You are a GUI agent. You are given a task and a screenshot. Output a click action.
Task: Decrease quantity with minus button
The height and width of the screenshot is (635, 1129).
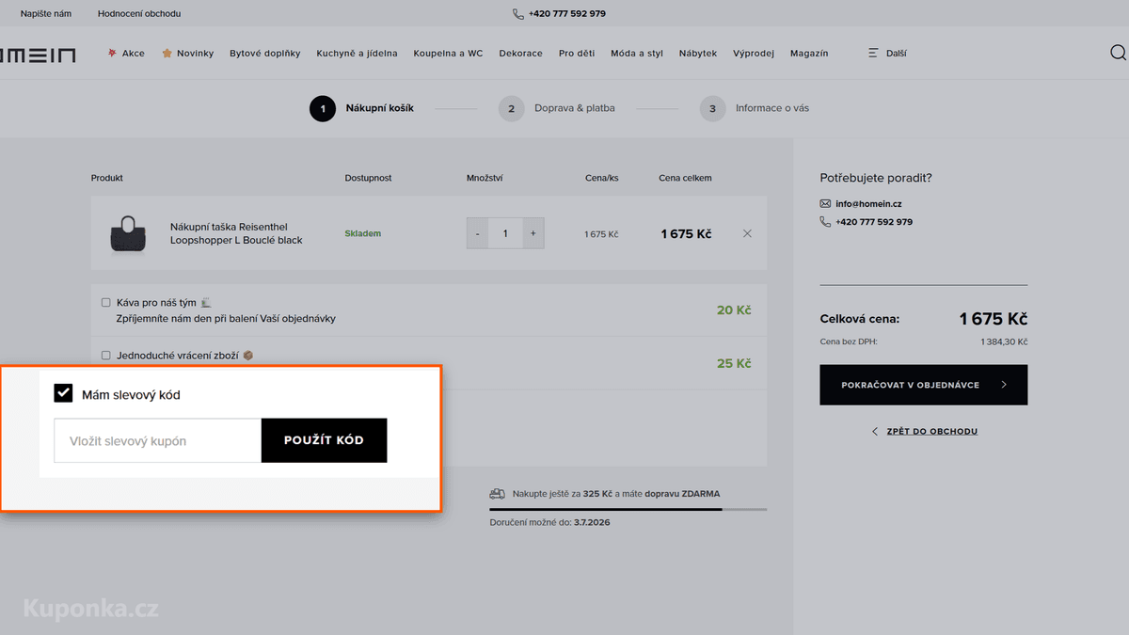pyautogui.click(x=477, y=233)
